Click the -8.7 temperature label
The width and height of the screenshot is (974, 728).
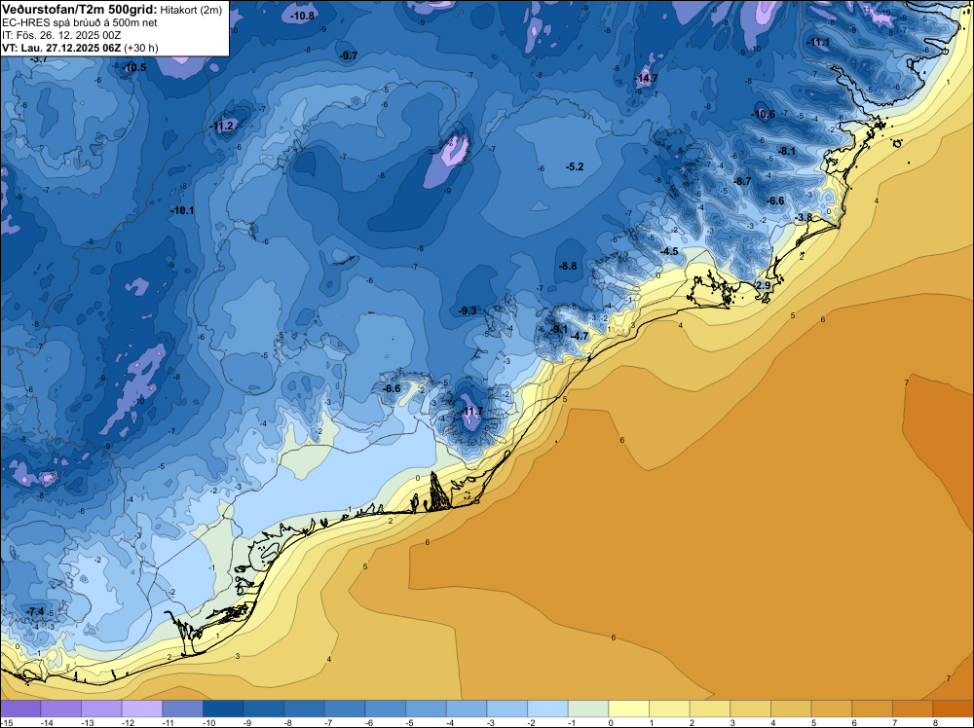pyautogui.click(x=742, y=181)
